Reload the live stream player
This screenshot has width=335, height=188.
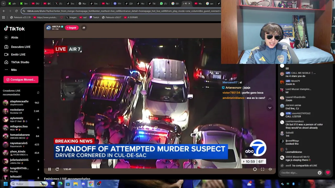57,169
